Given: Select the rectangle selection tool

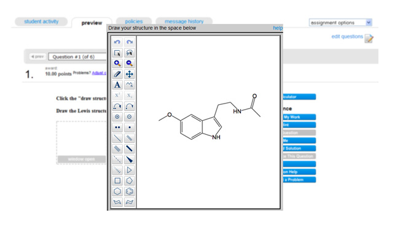Looking at the screenshot, I should point(117,53).
